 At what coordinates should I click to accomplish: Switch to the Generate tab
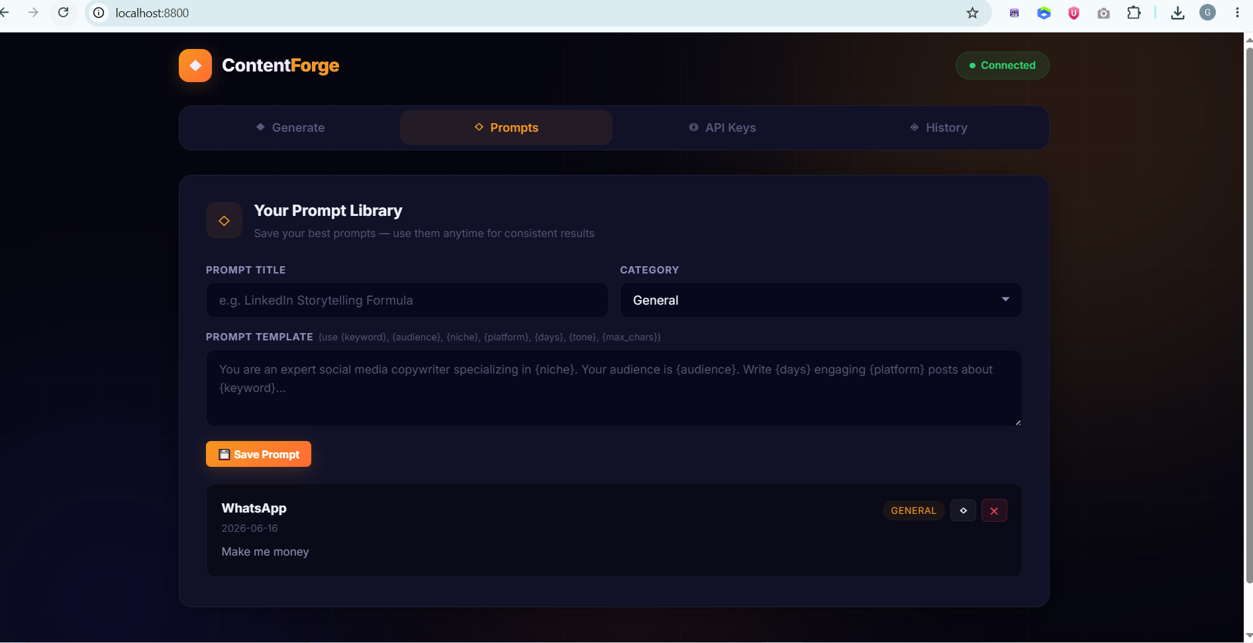pos(290,128)
